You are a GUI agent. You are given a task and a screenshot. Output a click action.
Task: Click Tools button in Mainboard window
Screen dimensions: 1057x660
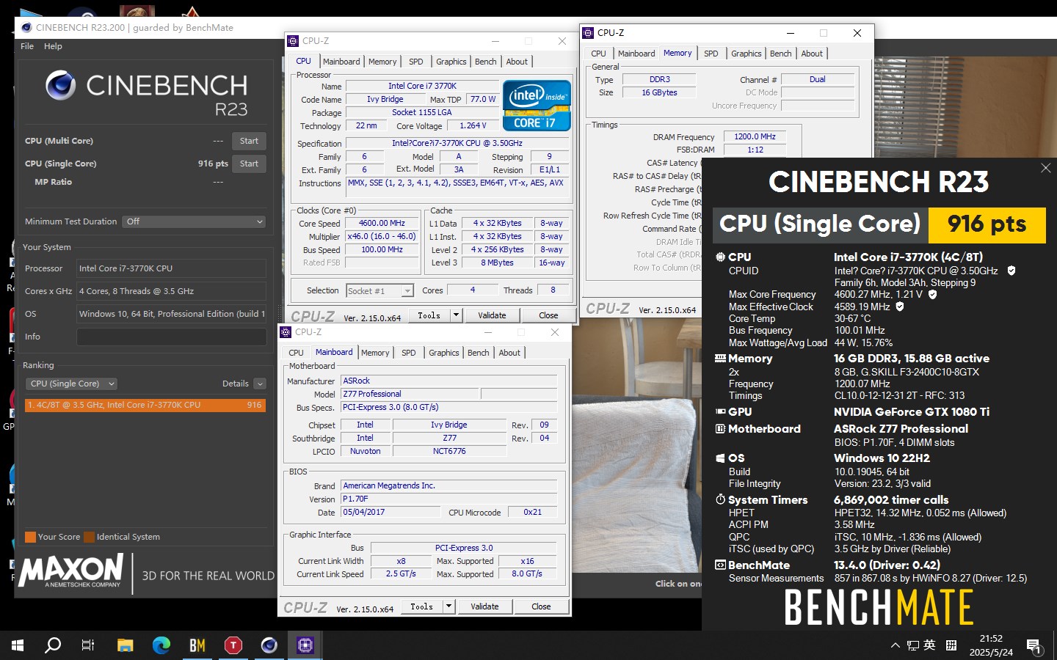click(x=421, y=606)
